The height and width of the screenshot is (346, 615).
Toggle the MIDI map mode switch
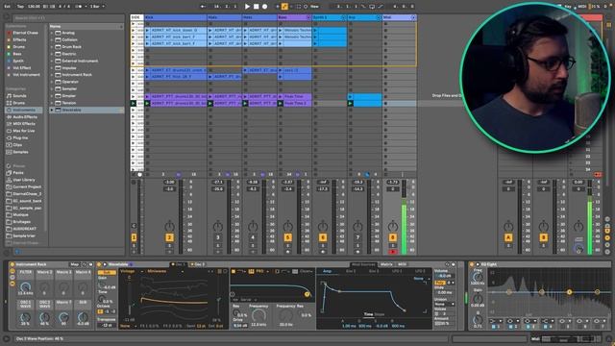point(582,7)
